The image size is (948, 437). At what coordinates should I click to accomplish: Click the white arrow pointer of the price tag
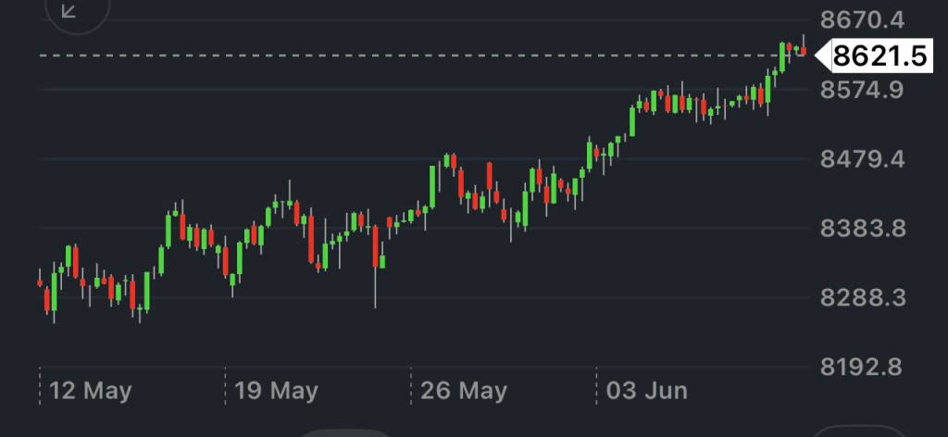point(821,56)
